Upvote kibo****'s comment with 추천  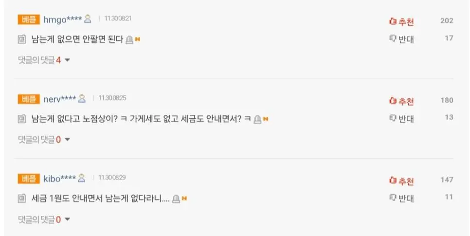(401, 181)
